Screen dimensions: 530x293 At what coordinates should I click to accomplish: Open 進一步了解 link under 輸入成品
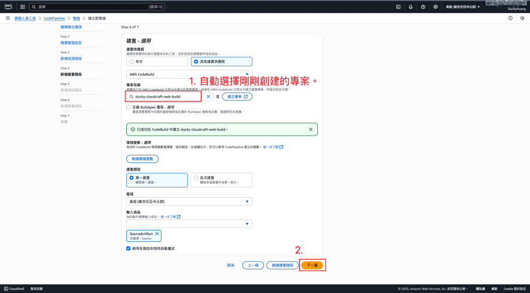171,216
